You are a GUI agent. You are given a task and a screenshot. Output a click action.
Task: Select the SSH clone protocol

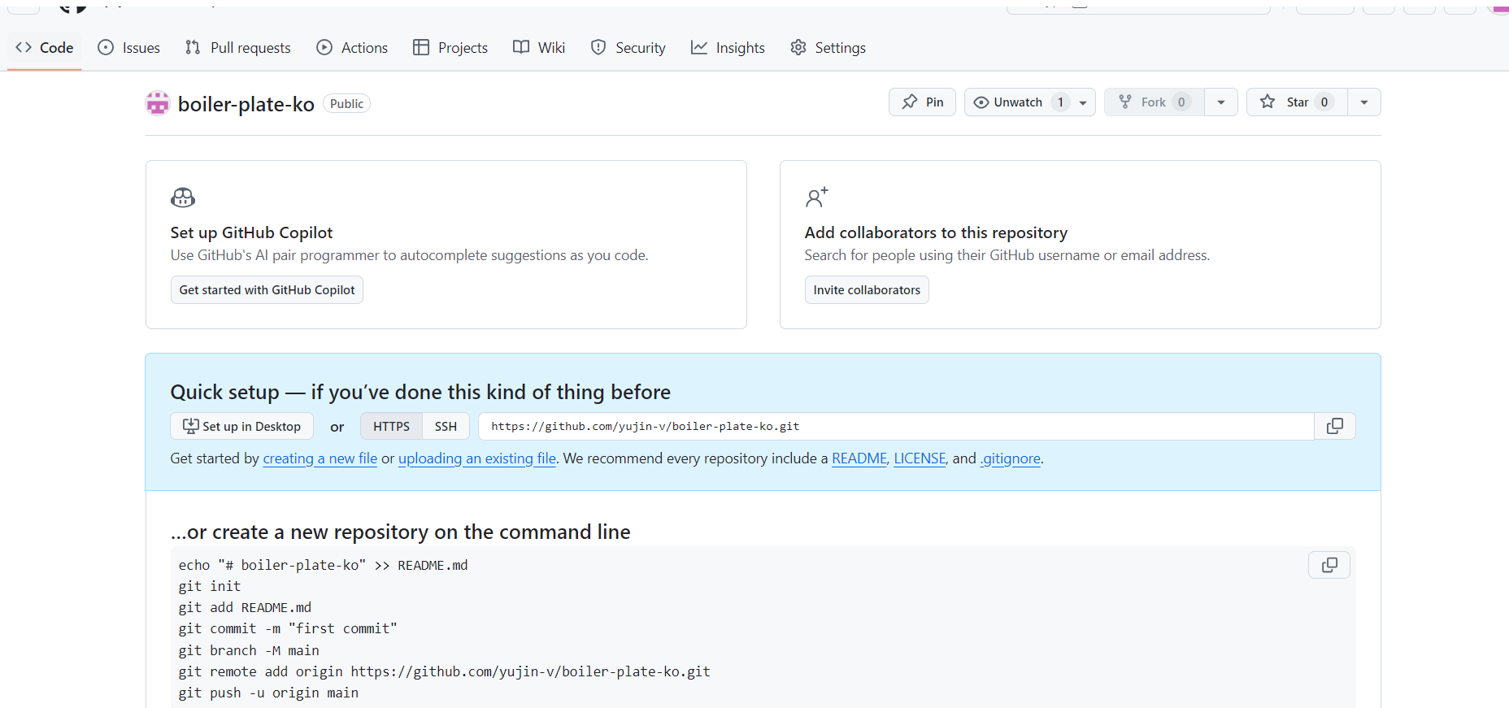446,427
